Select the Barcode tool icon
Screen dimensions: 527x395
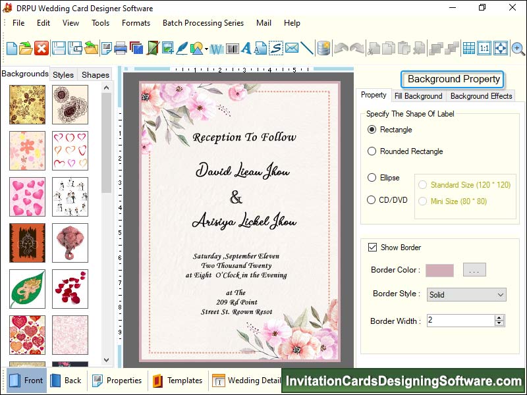coord(233,48)
